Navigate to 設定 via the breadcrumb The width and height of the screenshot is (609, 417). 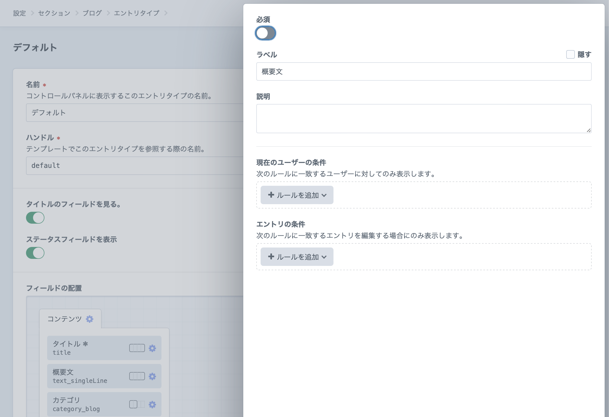click(x=19, y=13)
